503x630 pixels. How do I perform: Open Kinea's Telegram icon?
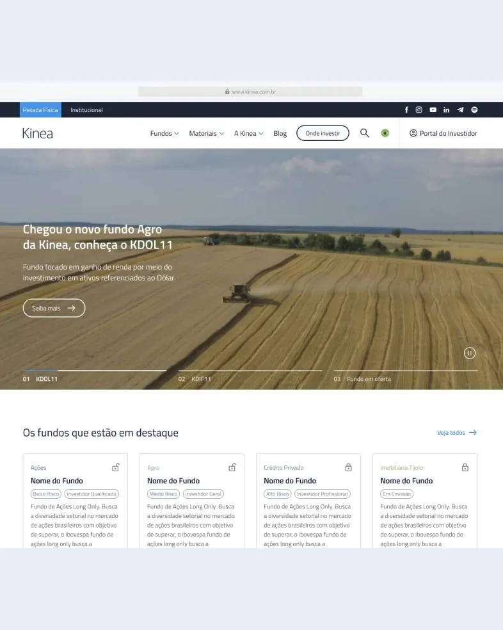pos(460,109)
